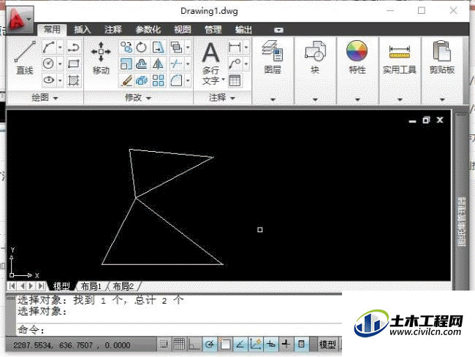Select the Array tool
This screenshot has width=475, height=357.
158,80
